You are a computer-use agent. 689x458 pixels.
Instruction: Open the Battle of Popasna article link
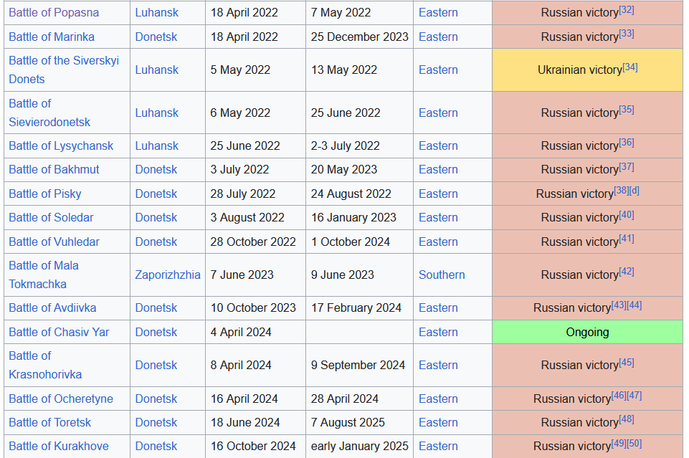pos(54,12)
